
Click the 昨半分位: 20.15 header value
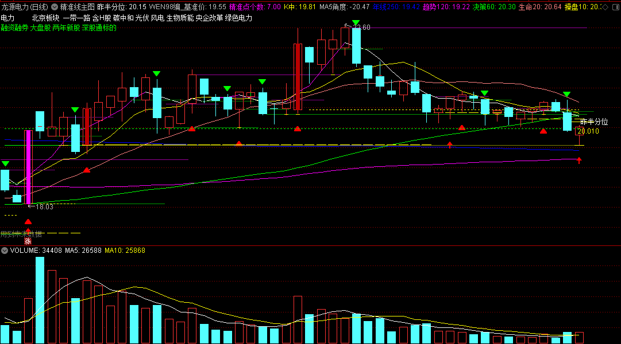[122, 7]
